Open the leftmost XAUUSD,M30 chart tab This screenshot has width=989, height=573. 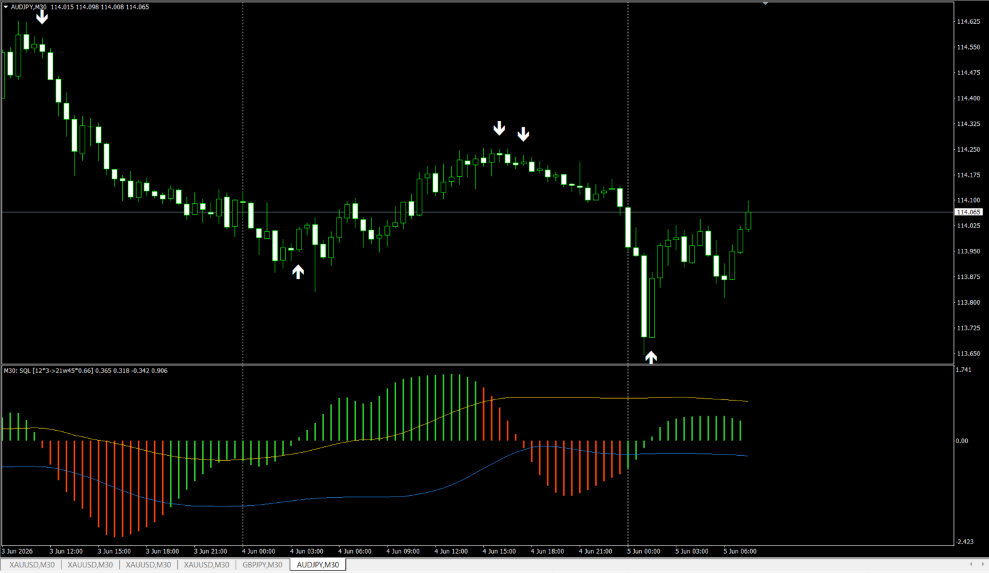(32, 565)
